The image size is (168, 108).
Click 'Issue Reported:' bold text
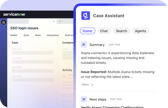(94, 72)
